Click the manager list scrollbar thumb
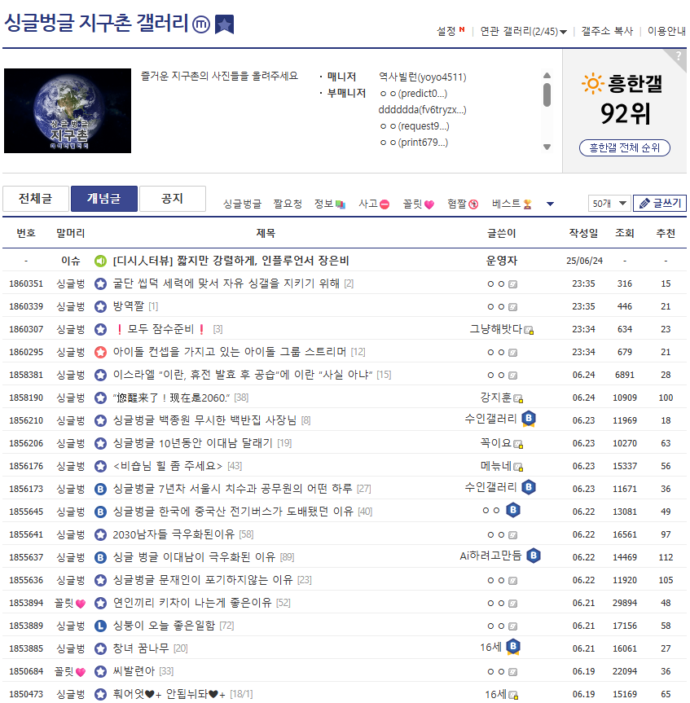This screenshot has width=690, height=703. coord(547,94)
